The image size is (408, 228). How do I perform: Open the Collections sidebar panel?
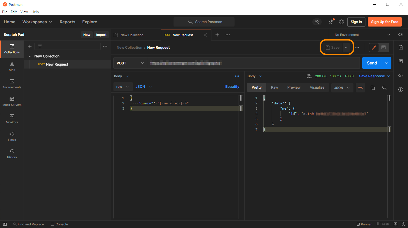click(12, 49)
